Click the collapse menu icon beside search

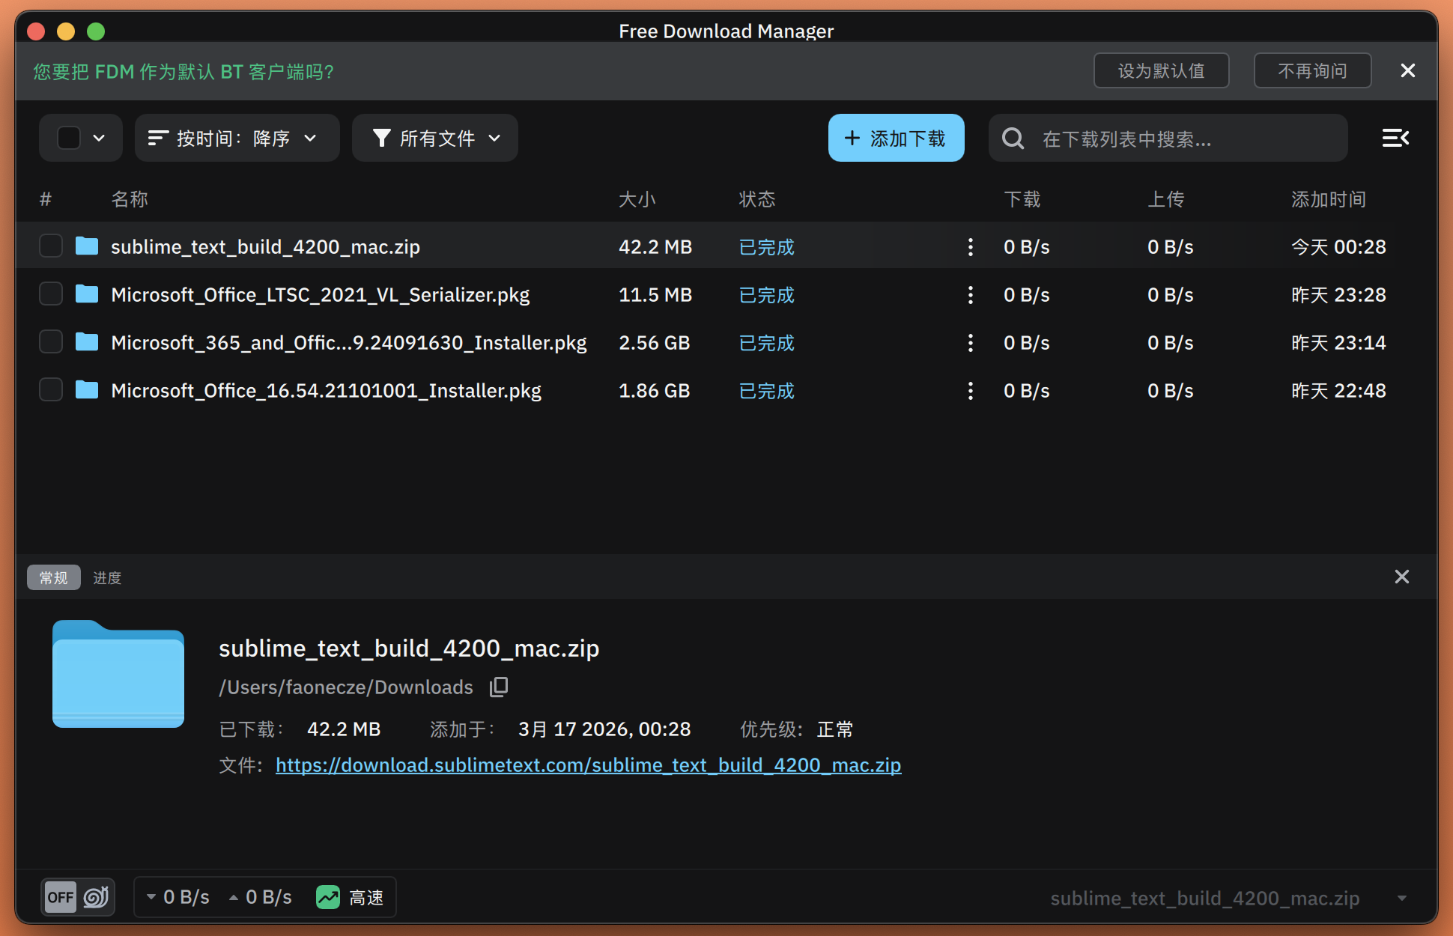tap(1395, 138)
